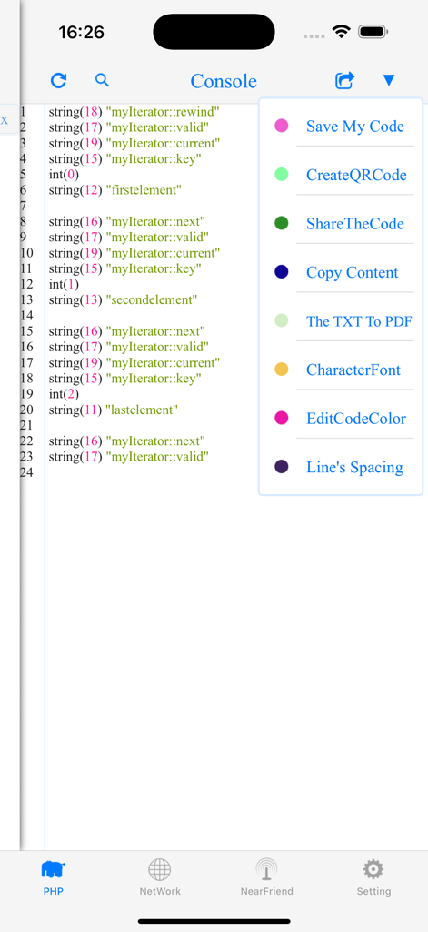
Task: Select Save My Code menu entry
Action: [355, 126]
